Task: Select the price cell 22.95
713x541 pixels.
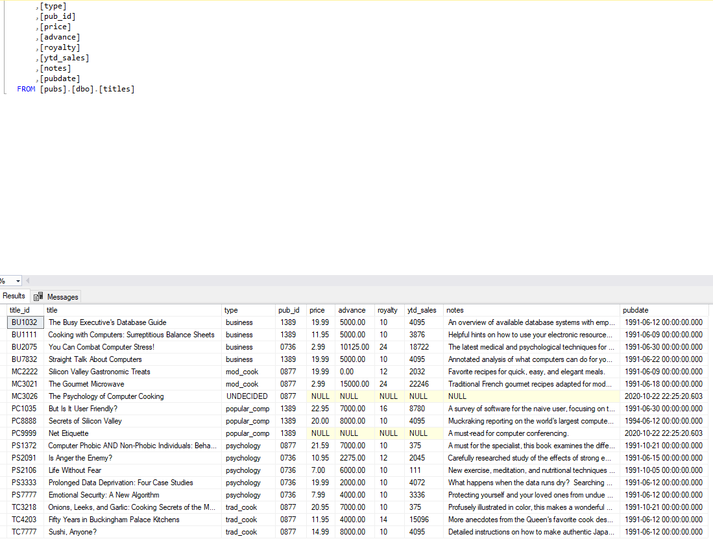Action: point(320,409)
